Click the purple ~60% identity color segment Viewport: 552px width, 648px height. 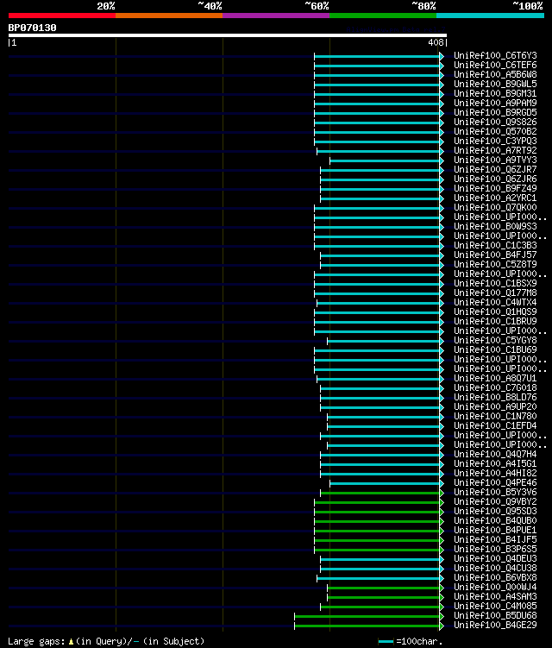tap(276, 16)
